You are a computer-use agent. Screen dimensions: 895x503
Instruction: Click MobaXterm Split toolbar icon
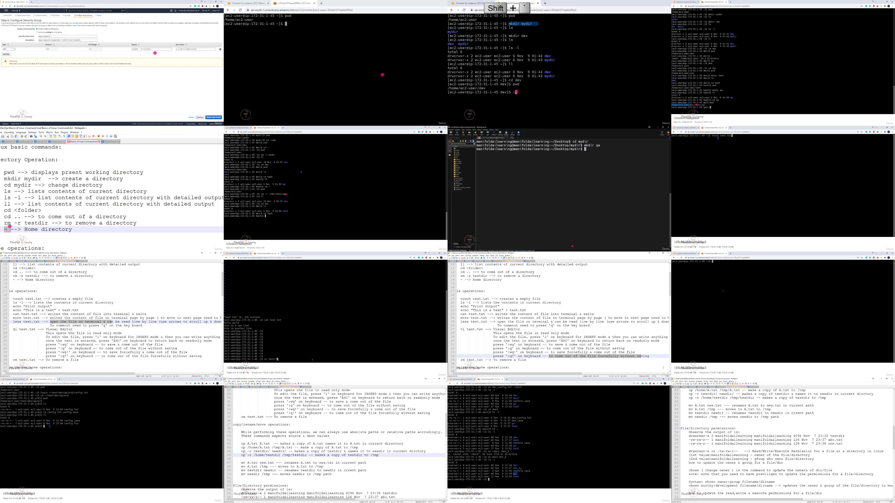[x=488, y=133]
